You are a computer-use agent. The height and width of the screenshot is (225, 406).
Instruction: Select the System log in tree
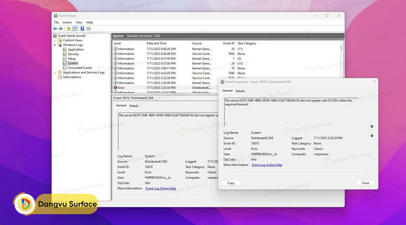coord(73,63)
